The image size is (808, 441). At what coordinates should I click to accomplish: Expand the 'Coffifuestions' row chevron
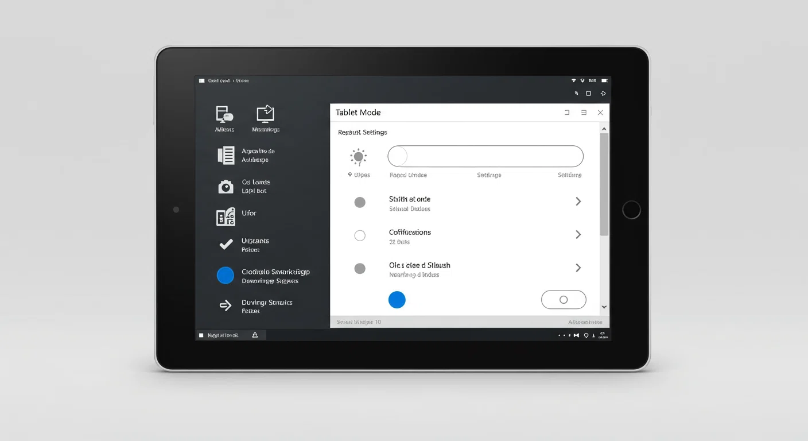pos(578,234)
